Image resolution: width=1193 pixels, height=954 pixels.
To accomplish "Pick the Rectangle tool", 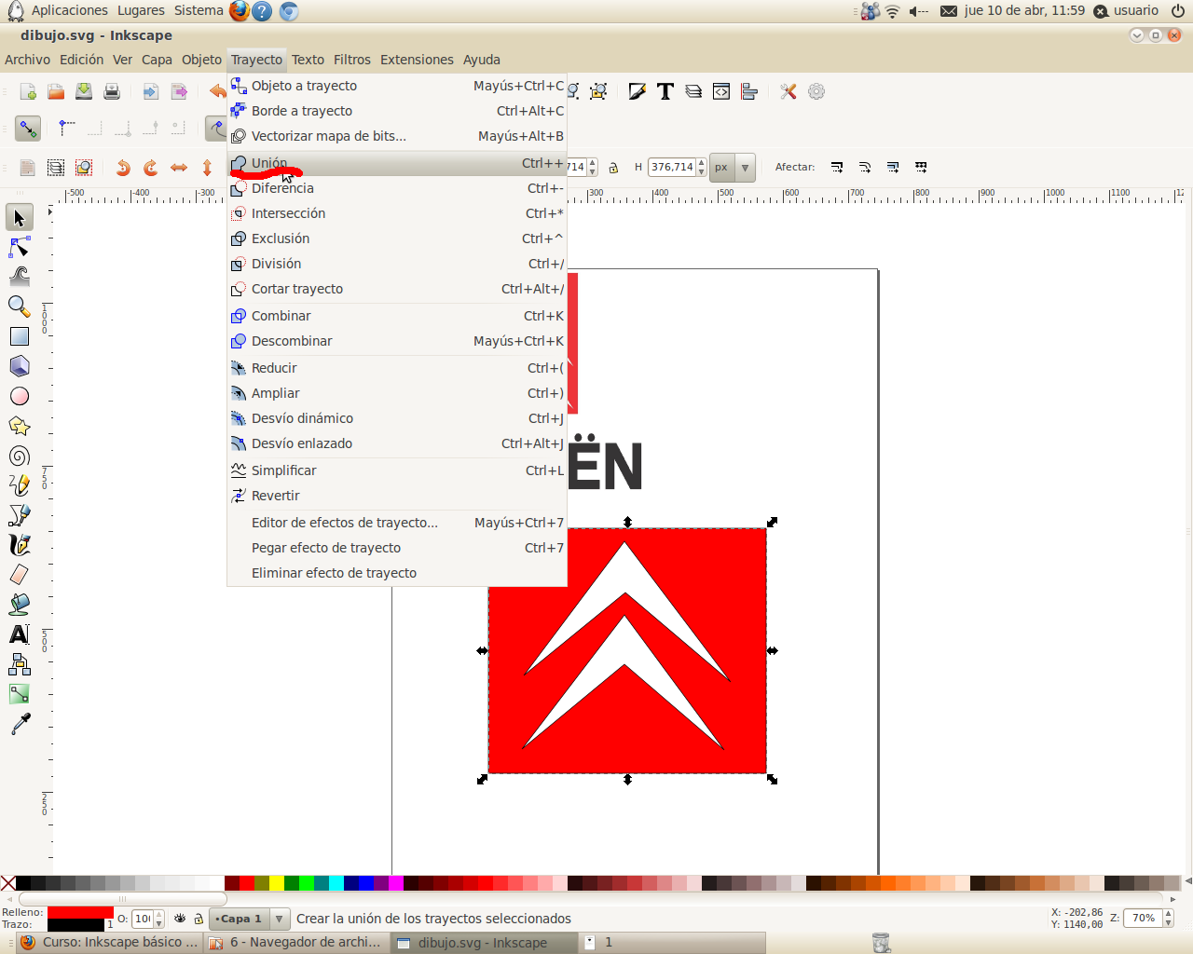I will 19,336.
